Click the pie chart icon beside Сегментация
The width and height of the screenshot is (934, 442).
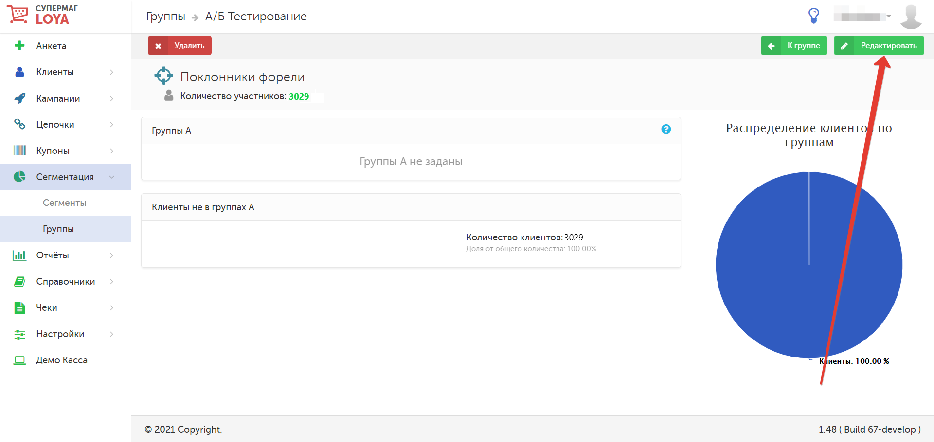point(19,177)
